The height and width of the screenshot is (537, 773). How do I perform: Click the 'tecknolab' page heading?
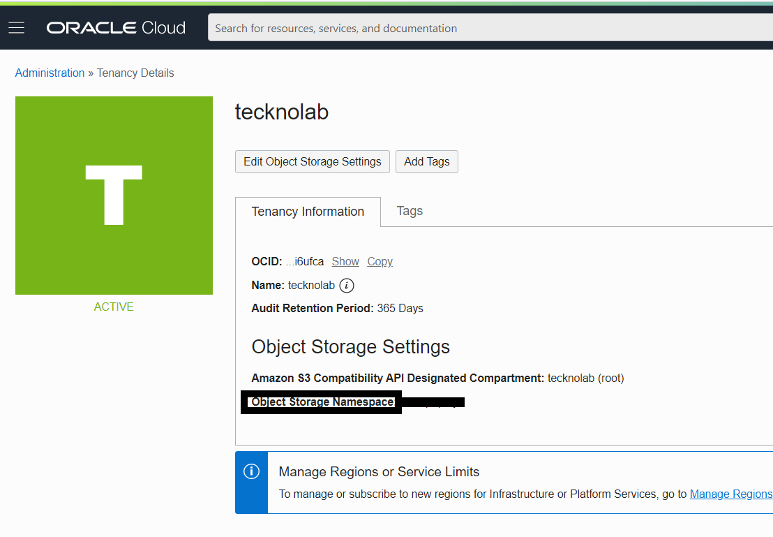click(x=282, y=112)
